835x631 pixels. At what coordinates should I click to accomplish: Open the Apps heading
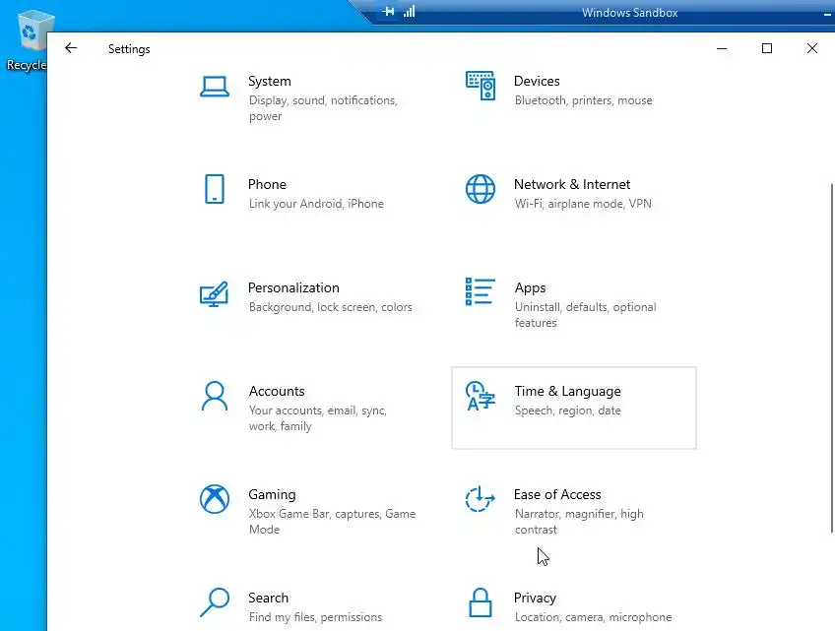(x=530, y=288)
